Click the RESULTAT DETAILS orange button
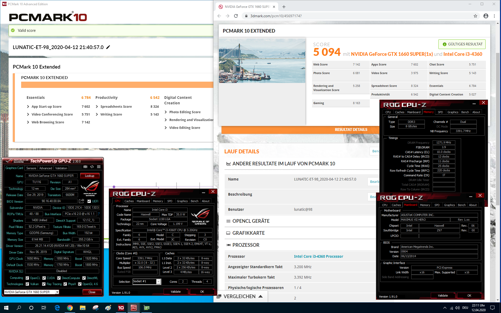Screen dimensions: 501x313 coord(351,130)
